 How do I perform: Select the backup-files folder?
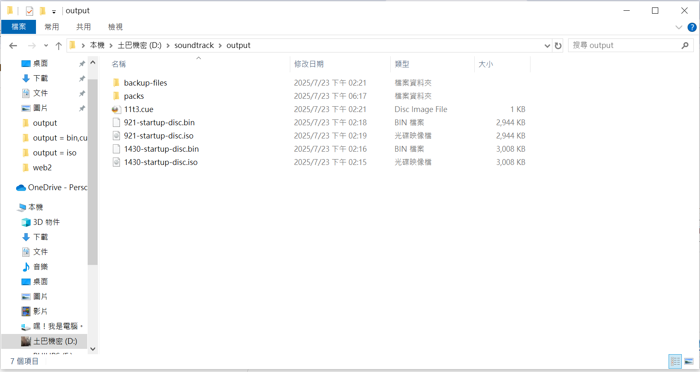pyautogui.click(x=145, y=83)
